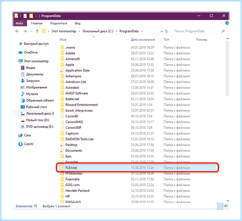Open the recent locations dropdown arrow
Image resolution: width=242 pixels, height=221 pixels.
coord(31,31)
